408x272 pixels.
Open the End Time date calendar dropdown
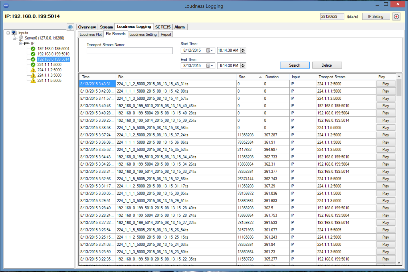pos(210,66)
